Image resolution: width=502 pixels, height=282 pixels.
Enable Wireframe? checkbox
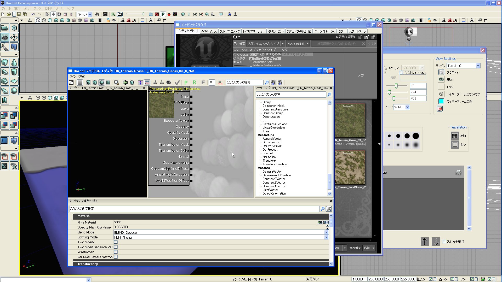[x=116, y=252]
